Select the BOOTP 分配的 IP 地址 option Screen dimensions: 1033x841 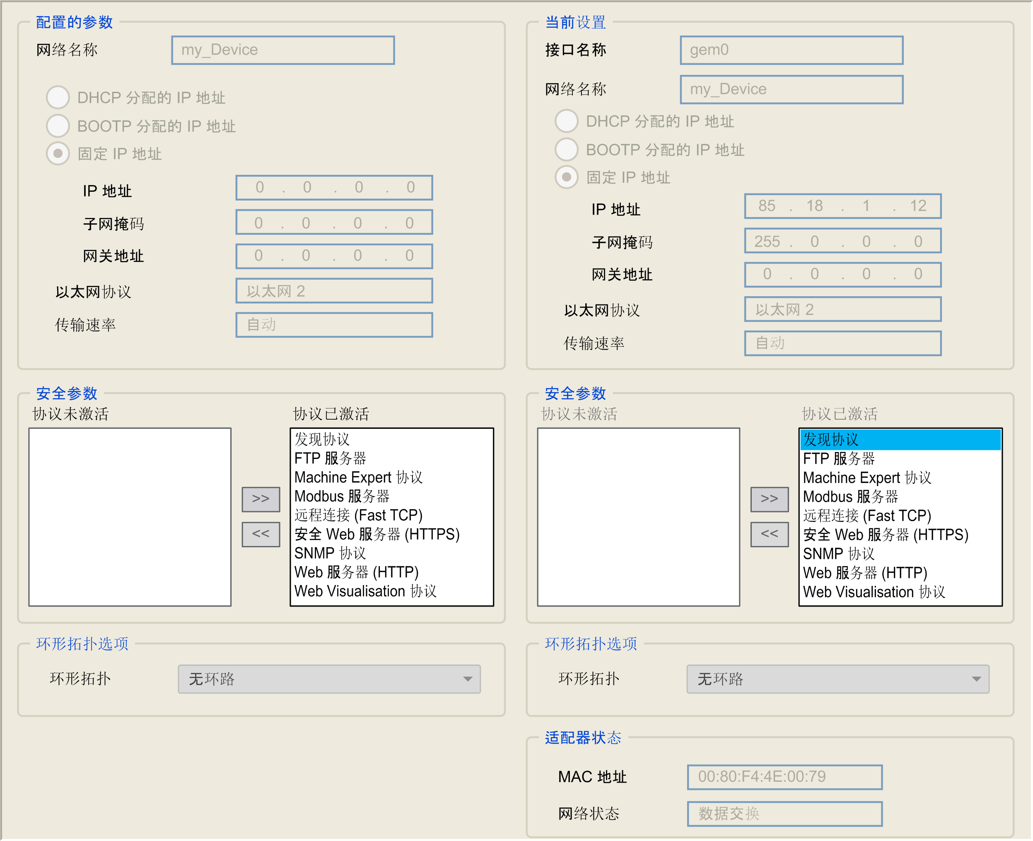click(58, 126)
